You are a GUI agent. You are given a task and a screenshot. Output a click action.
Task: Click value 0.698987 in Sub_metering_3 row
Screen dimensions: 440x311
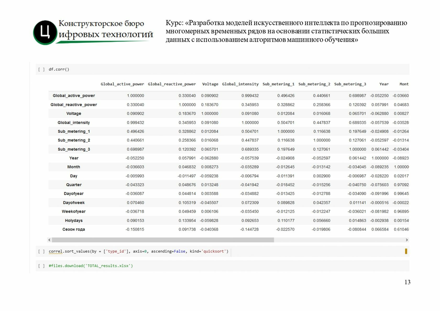[135, 149]
